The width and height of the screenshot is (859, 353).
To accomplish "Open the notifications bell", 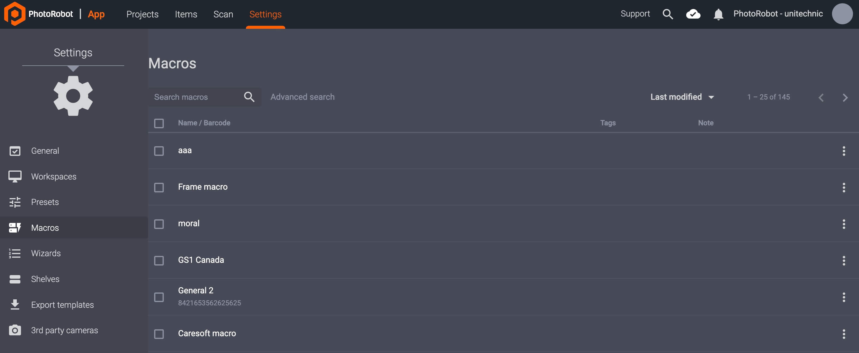I will click(718, 14).
